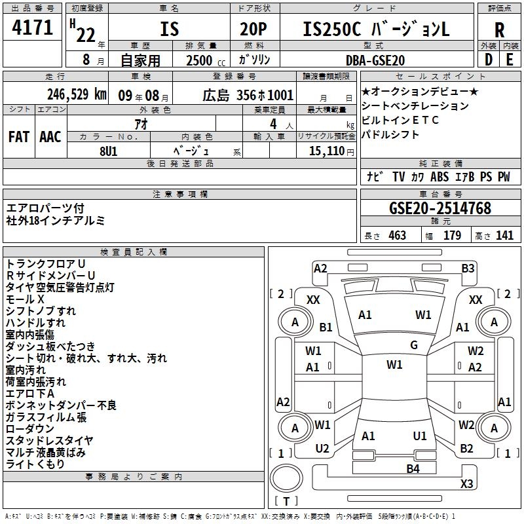Viewport: 524px width, 524px height.
Task: Select the color number 8U1
Action: [x=109, y=151]
